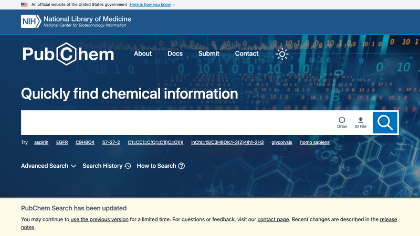Screen dimensions: 420x236
Task: Open the Contact menu item
Action: 247,53
